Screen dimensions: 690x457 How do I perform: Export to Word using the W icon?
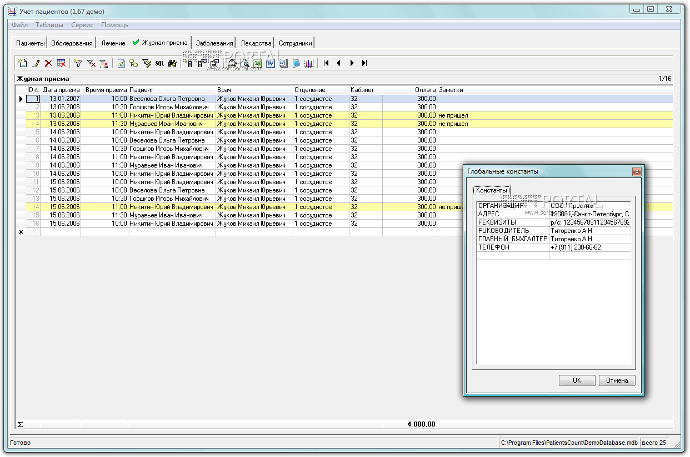point(271,63)
